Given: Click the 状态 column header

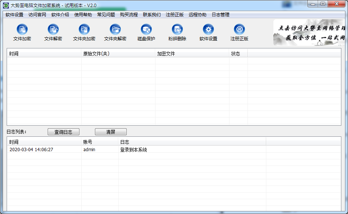Looking at the screenshot, I should pyautogui.click(x=238, y=54).
